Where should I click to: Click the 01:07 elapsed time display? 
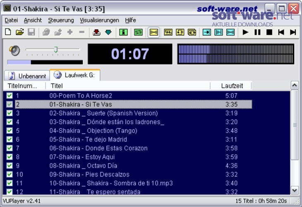[130, 54]
